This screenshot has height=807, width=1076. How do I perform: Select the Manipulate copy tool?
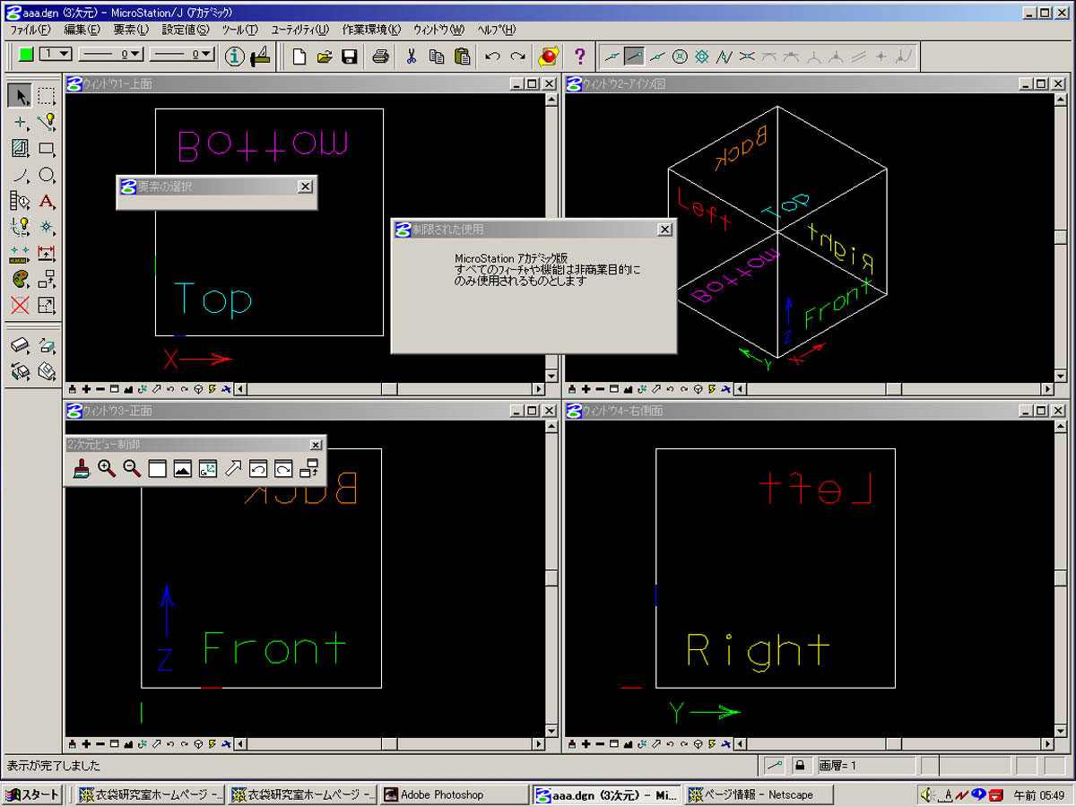point(47,280)
